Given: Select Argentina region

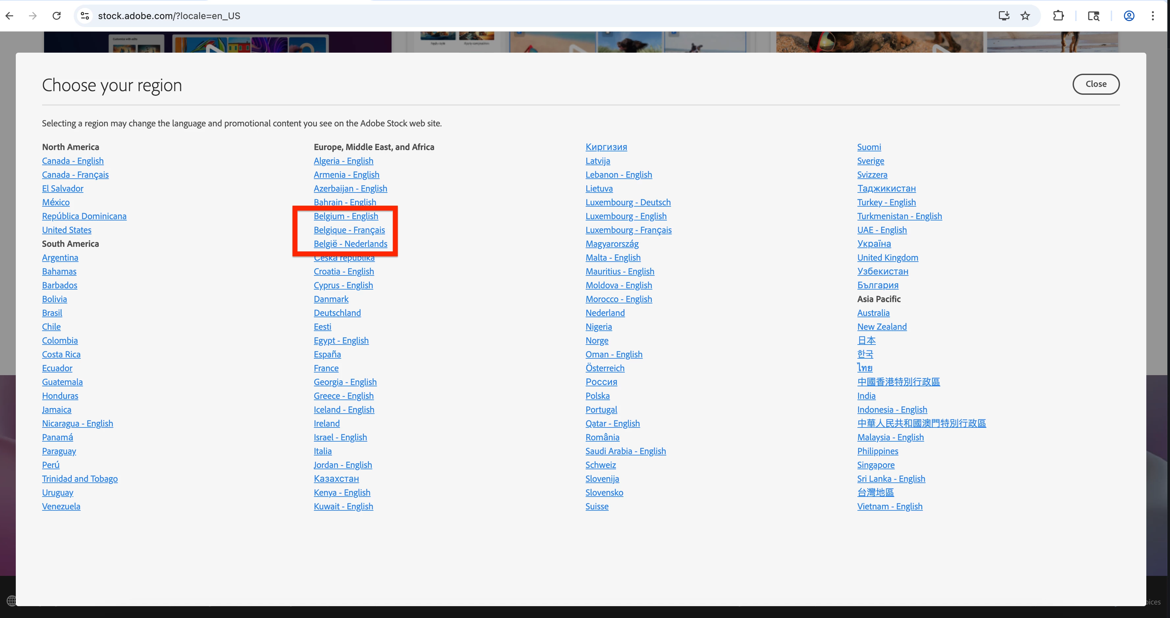Looking at the screenshot, I should pos(60,258).
